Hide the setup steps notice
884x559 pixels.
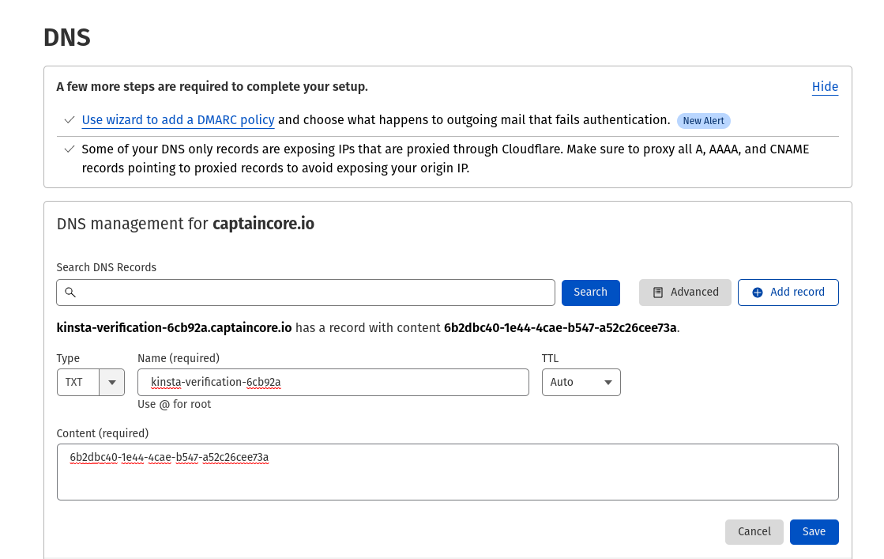(825, 87)
